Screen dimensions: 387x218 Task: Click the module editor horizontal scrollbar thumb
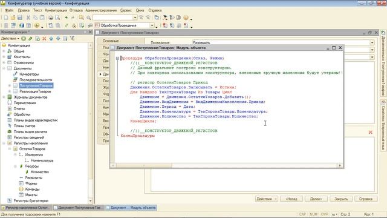coord(144,165)
